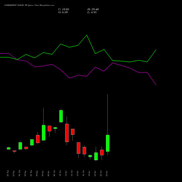
Task: Click the GODREJPROP option chart title text
Action: point(29,5)
